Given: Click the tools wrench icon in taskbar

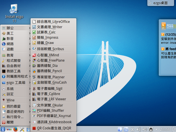Looking at the screenshot, I should (22, 130).
